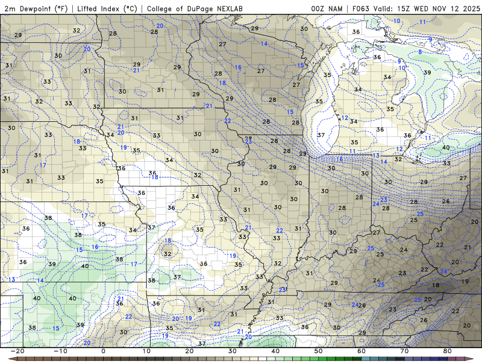Click the '00Z NAM' model run label
This screenshot has width=482, height=362.
327,8
